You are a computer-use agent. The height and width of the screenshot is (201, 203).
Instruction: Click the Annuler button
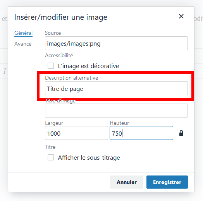(127, 182)
